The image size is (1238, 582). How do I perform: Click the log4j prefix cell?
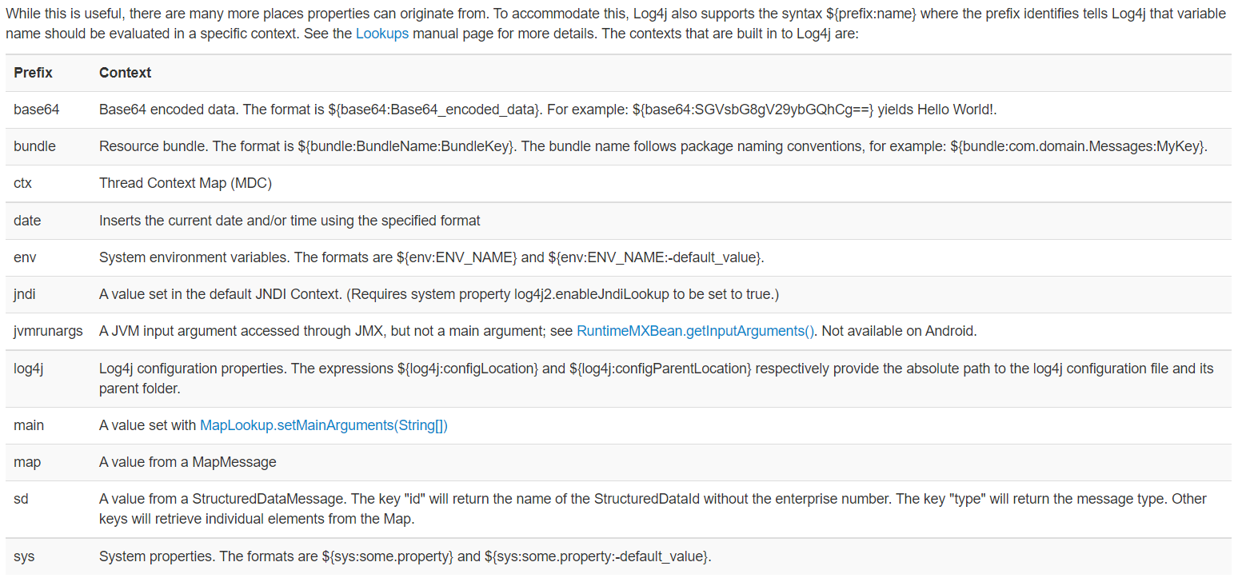pos(30,368)
